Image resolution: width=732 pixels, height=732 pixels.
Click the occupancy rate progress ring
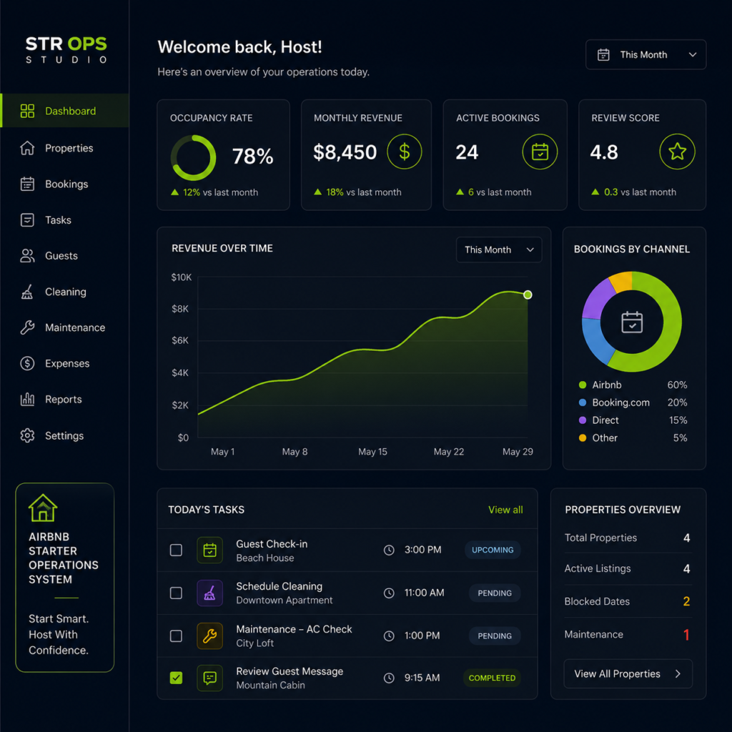(x=193, y=158)
